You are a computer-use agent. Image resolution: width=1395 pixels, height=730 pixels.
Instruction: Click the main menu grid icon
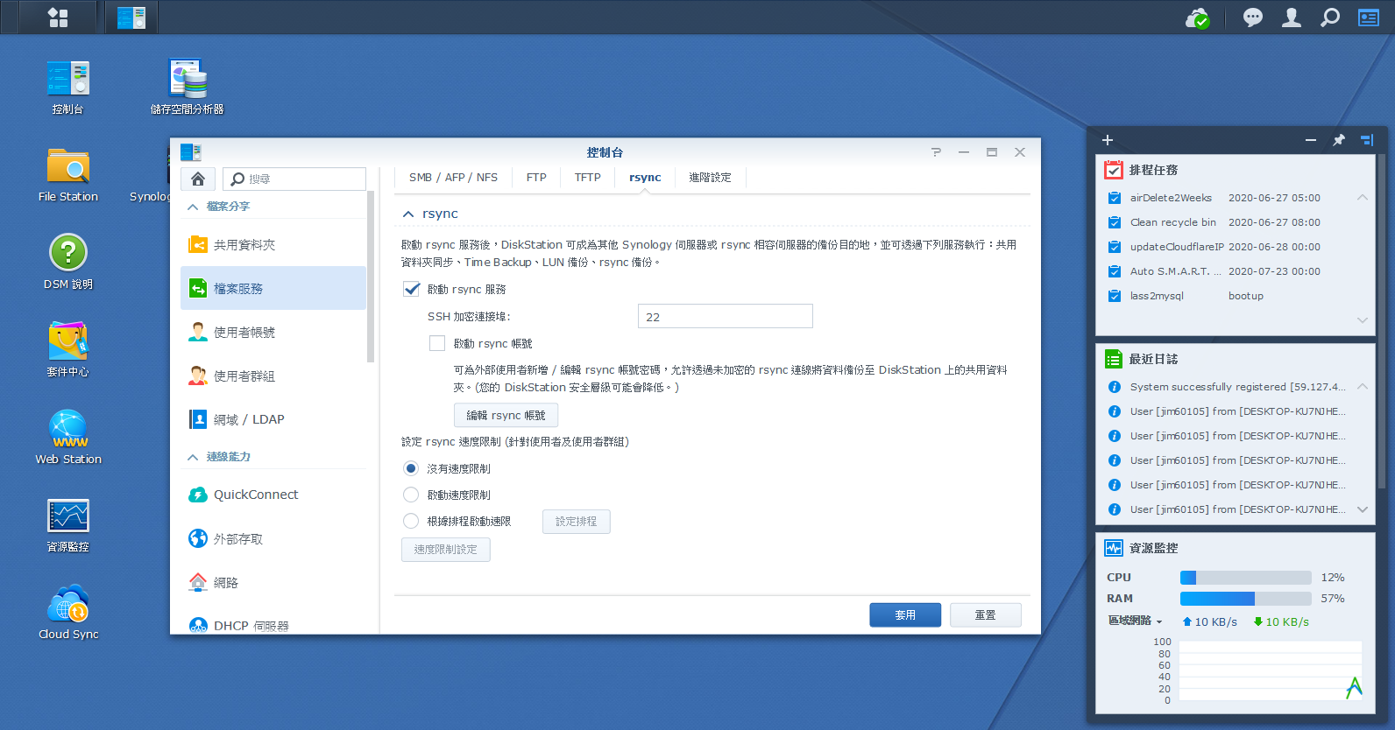(x=58, y=18)
